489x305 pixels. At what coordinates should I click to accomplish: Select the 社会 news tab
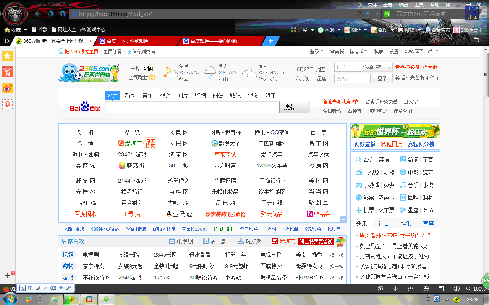pos(384,223)
